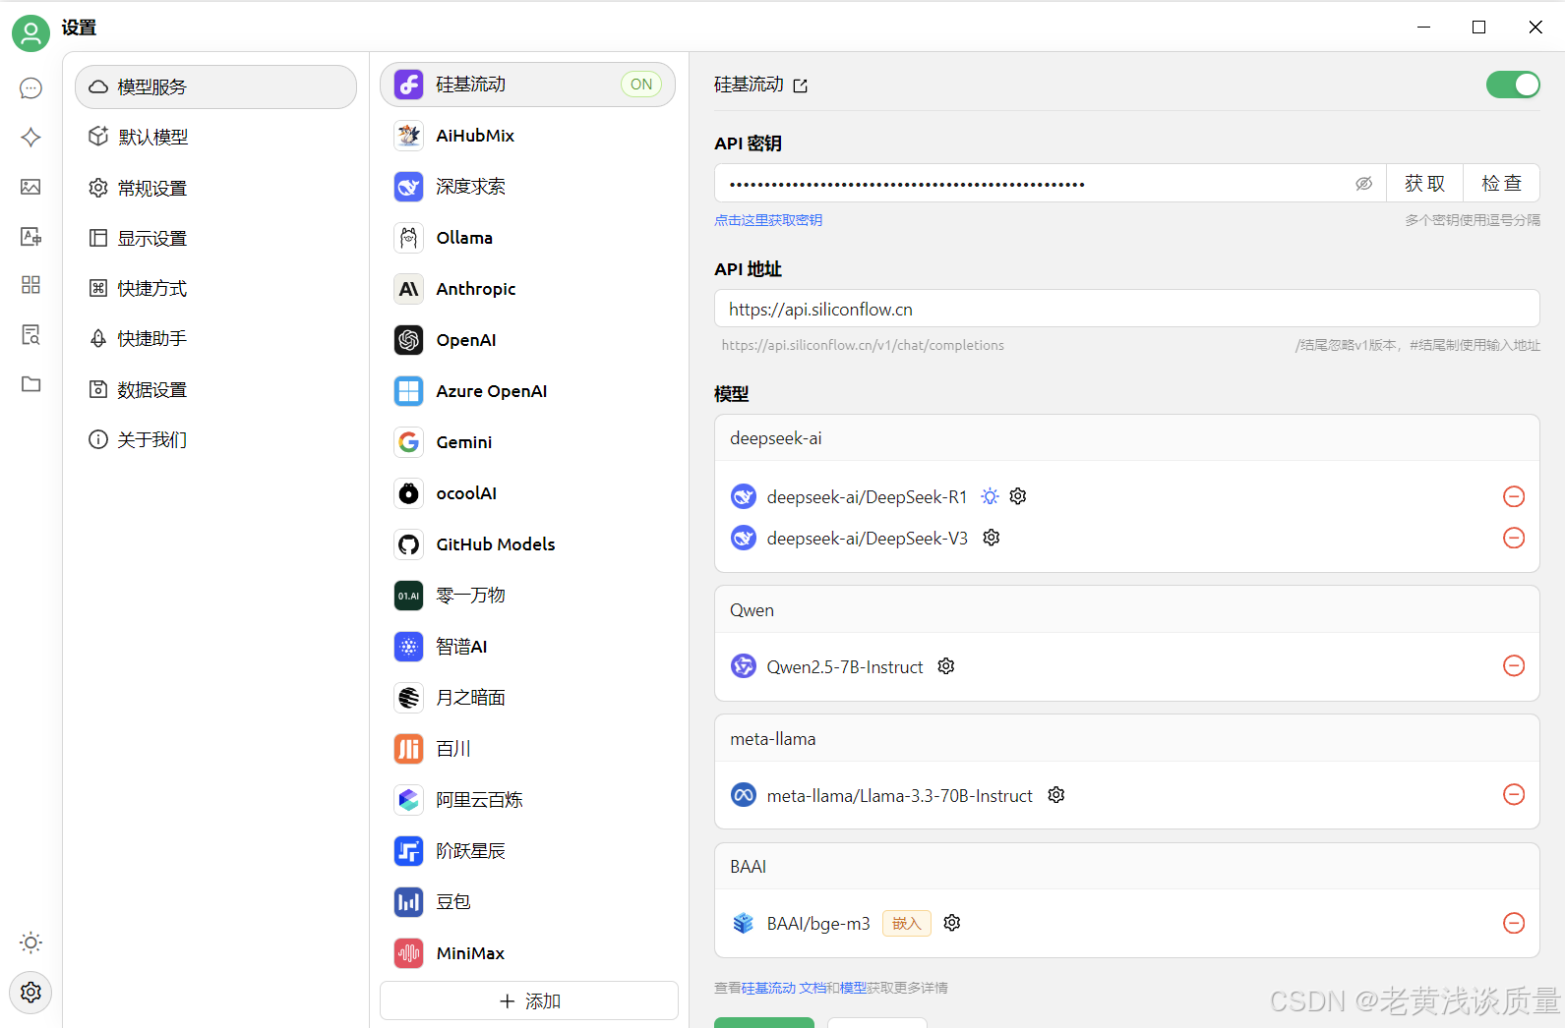
Task: Select 豆包 provider
Action: pos(527,902)
